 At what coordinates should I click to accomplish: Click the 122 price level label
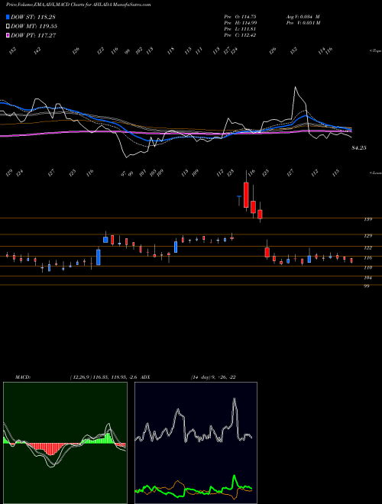click(367, 248)
